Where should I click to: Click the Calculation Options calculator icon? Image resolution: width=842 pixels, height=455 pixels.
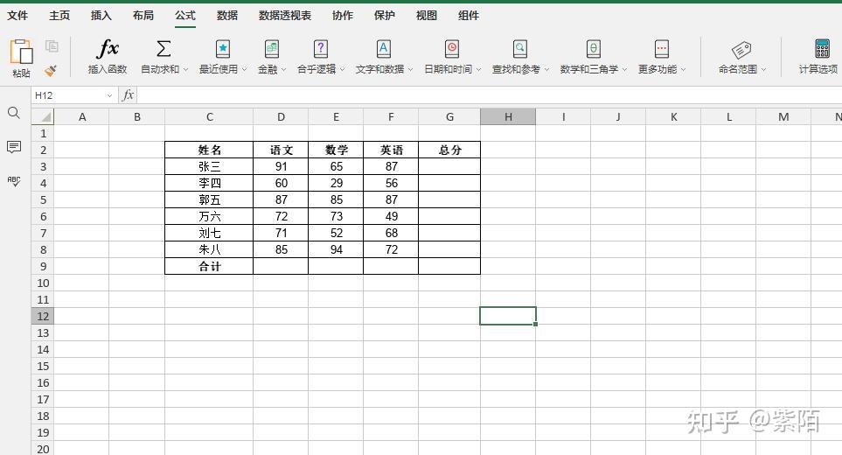[x=822, y=49]
